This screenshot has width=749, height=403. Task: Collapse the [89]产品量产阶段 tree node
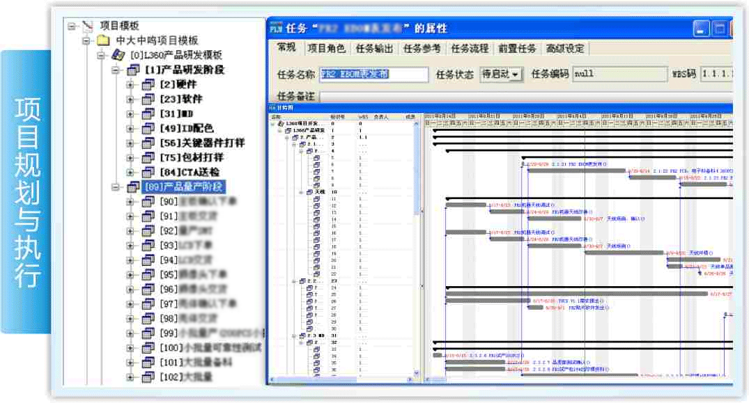point(116,187)
